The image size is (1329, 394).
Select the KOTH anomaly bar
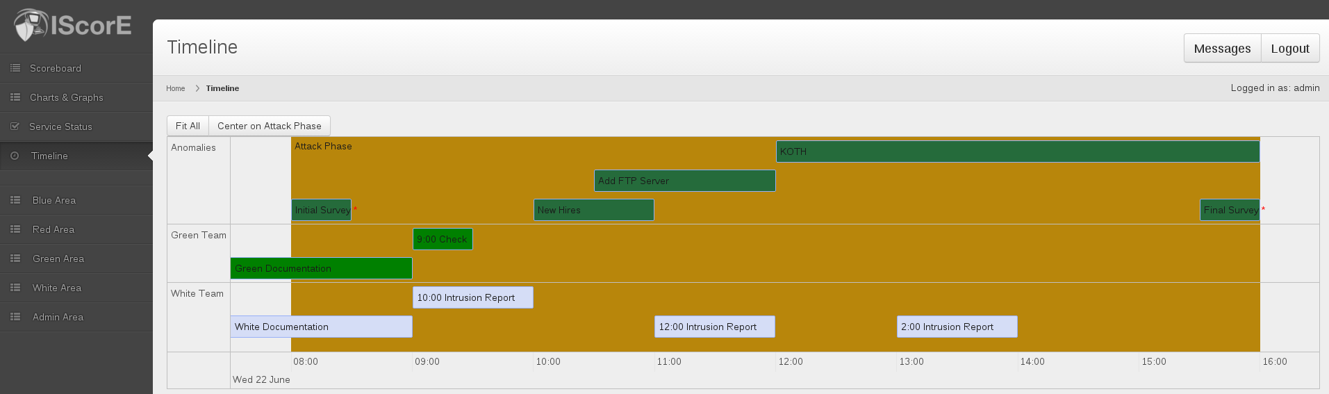click(x=1018, y=151)
